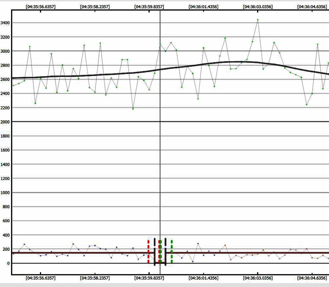The image size is (329, 287).
Task: Click the 3000 y-axis label
Action: coord(5,51)
